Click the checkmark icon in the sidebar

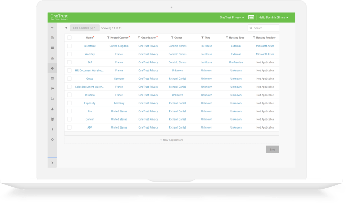52,28
